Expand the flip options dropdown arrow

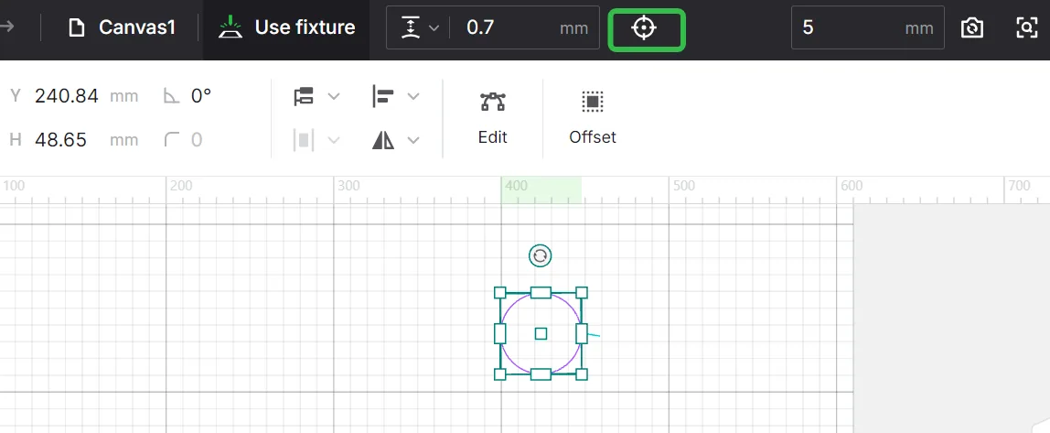413,140
